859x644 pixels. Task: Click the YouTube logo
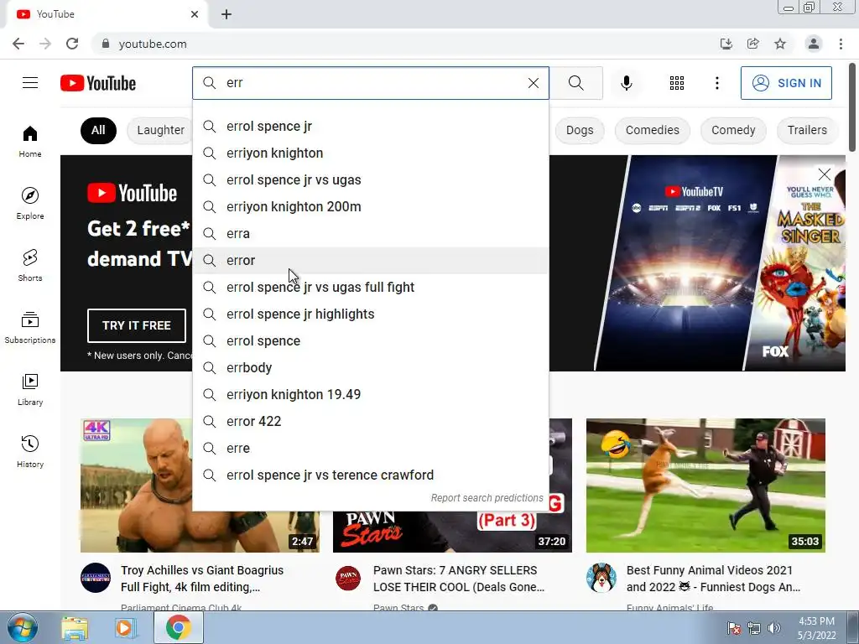[98, 83]
